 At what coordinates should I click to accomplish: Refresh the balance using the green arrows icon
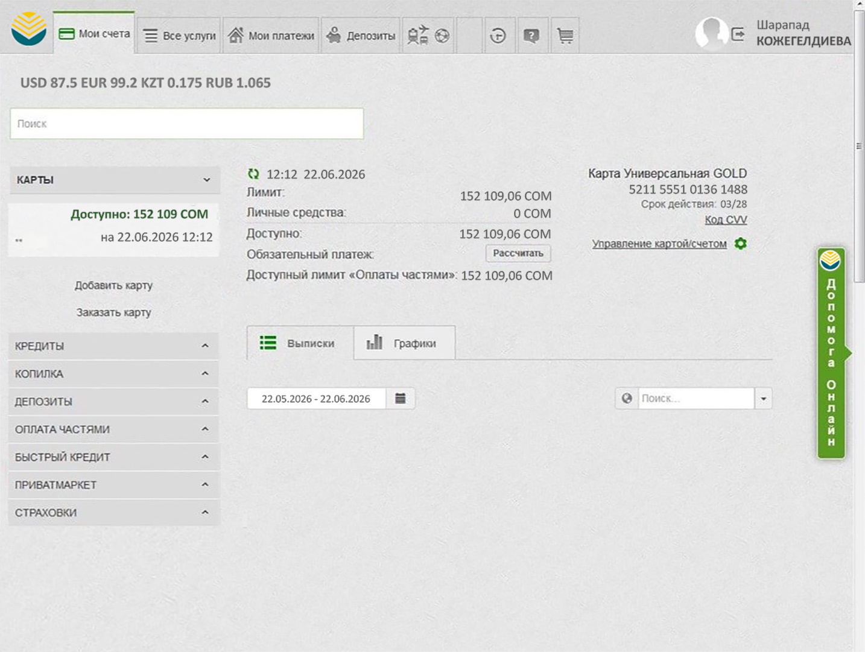(253, 174)
